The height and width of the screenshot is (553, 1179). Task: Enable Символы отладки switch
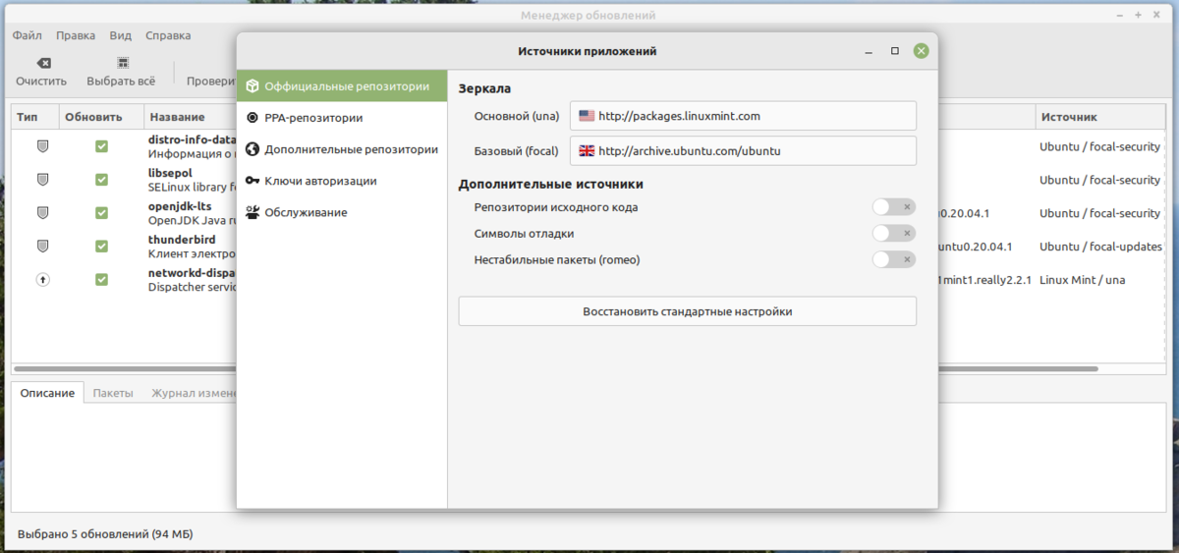(x=894, y=234)
